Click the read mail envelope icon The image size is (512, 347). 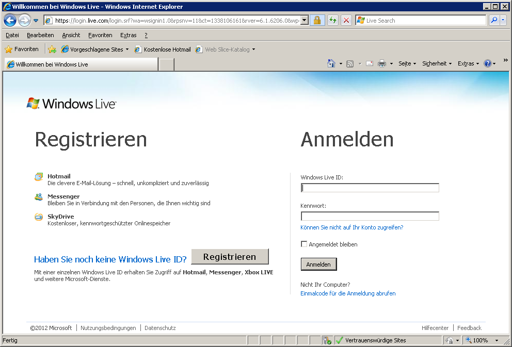pyautogui.click(x=370, y=63)
